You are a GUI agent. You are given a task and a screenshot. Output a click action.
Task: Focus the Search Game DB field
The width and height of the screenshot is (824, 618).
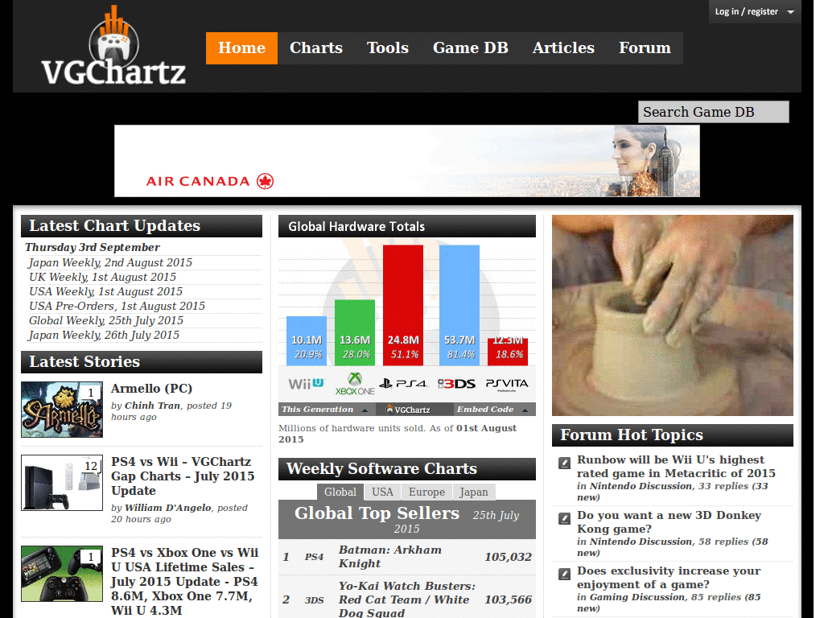[713, 112]
